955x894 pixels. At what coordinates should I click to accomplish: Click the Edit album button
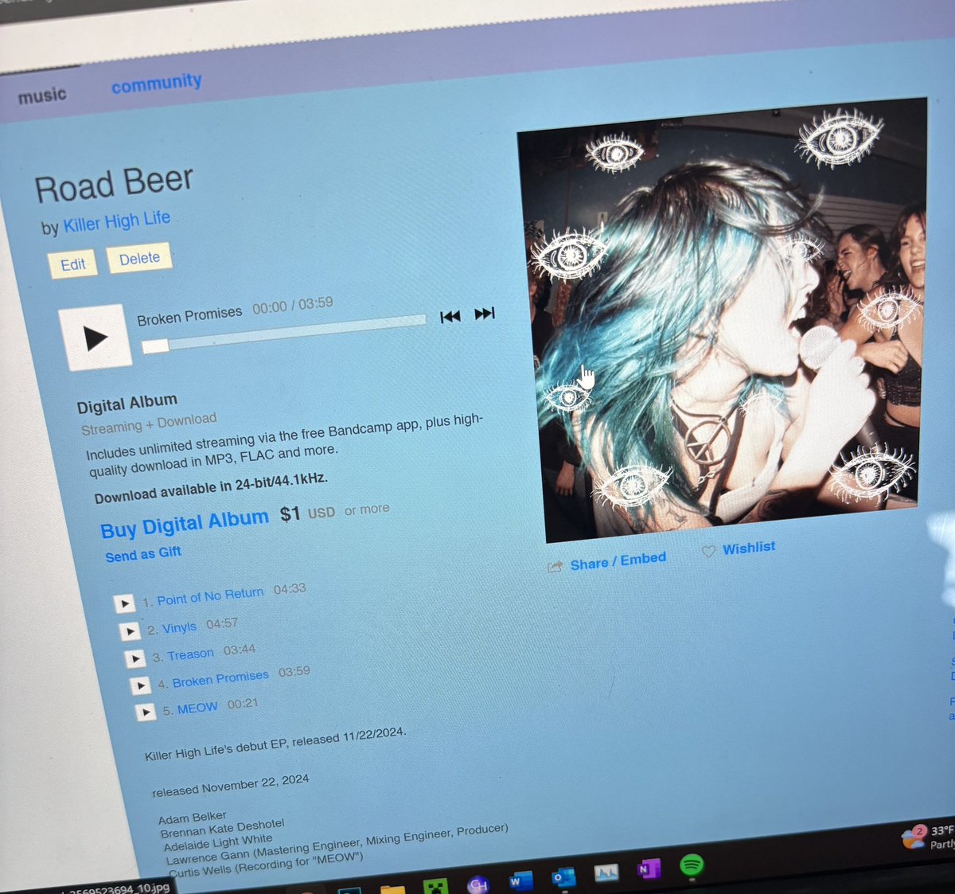pos(72,264)
